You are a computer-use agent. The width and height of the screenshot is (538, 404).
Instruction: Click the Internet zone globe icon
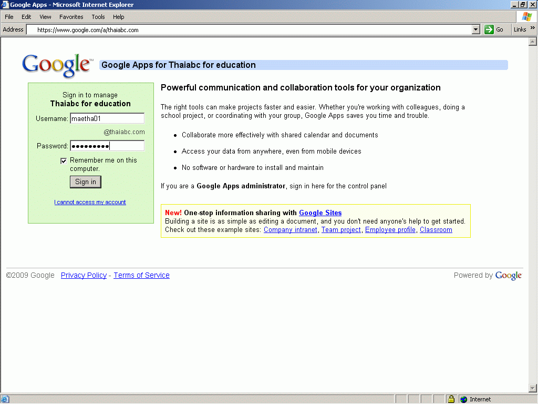pos(463,399)
